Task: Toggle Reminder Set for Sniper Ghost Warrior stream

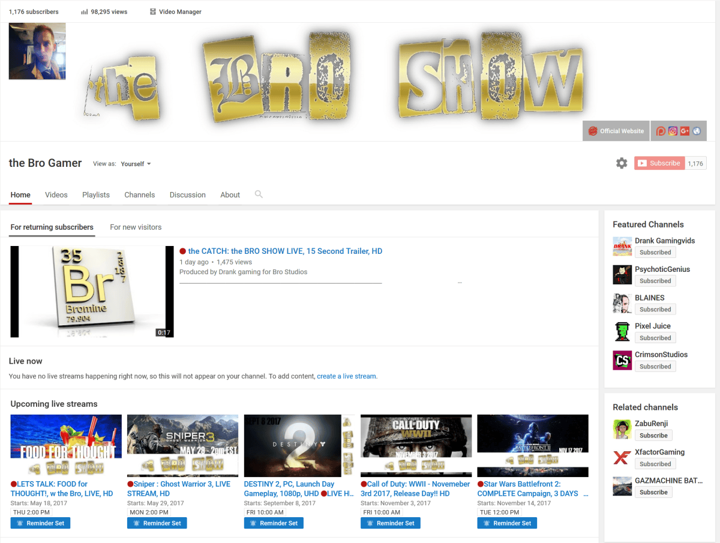Action: (157, 523)
